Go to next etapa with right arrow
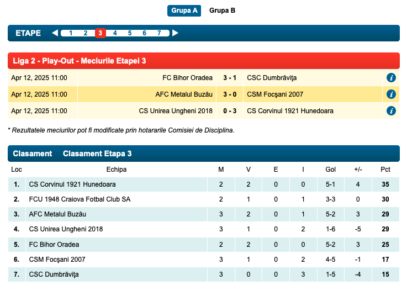 click(175, 33)
